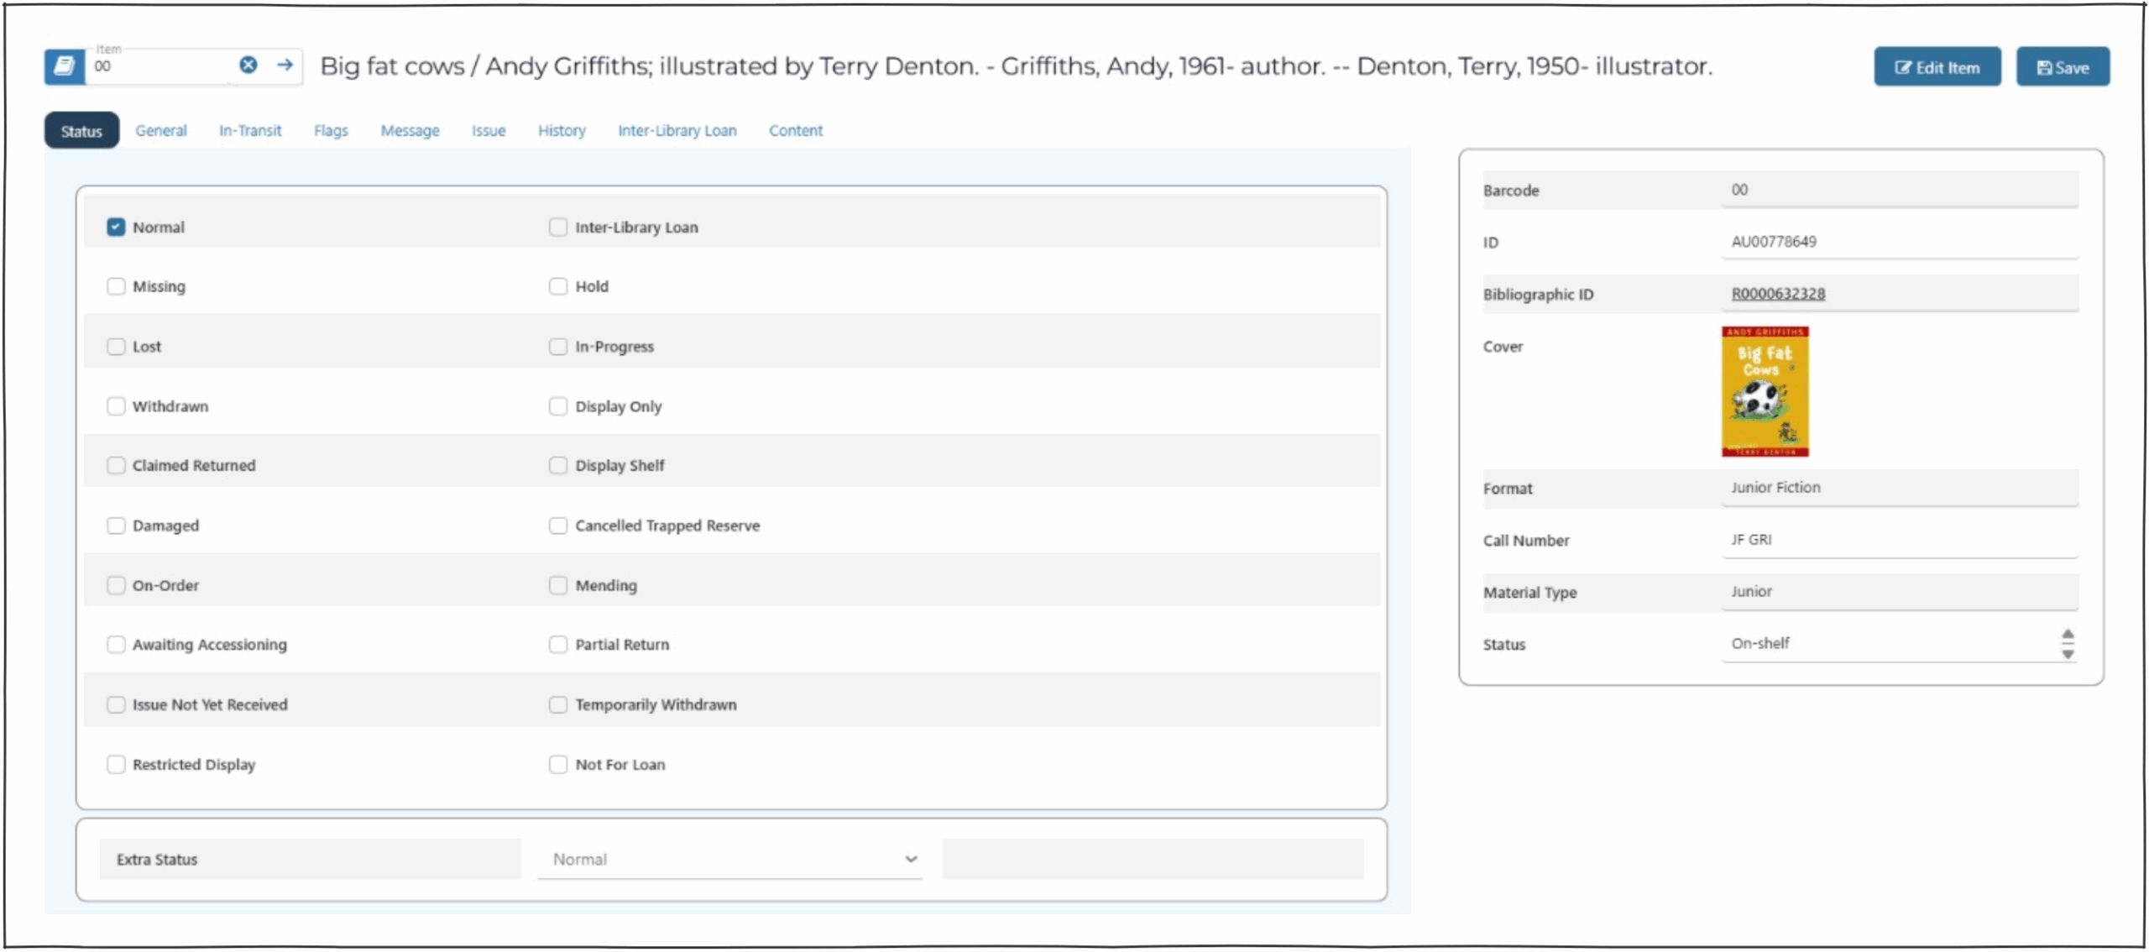Tick the Damaged status checkbox
The height and width of the screenshot is (952, 2149).
click(116, 526)
